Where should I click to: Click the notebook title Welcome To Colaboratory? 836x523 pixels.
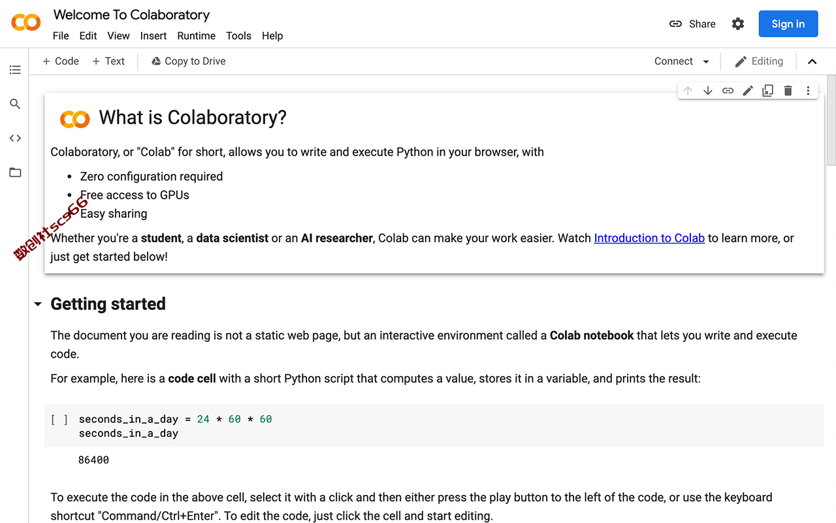coord(131,14)
